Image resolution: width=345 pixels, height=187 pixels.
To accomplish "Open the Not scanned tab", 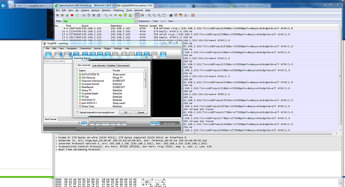I will [x=122, y=66].
